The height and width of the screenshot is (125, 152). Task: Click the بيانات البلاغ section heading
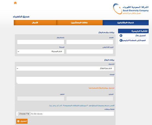[x=109, y=60]
